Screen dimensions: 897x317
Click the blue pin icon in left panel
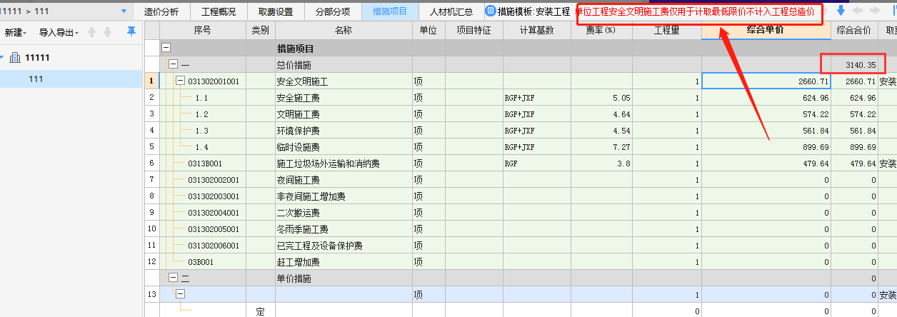[x=131, y=32]
